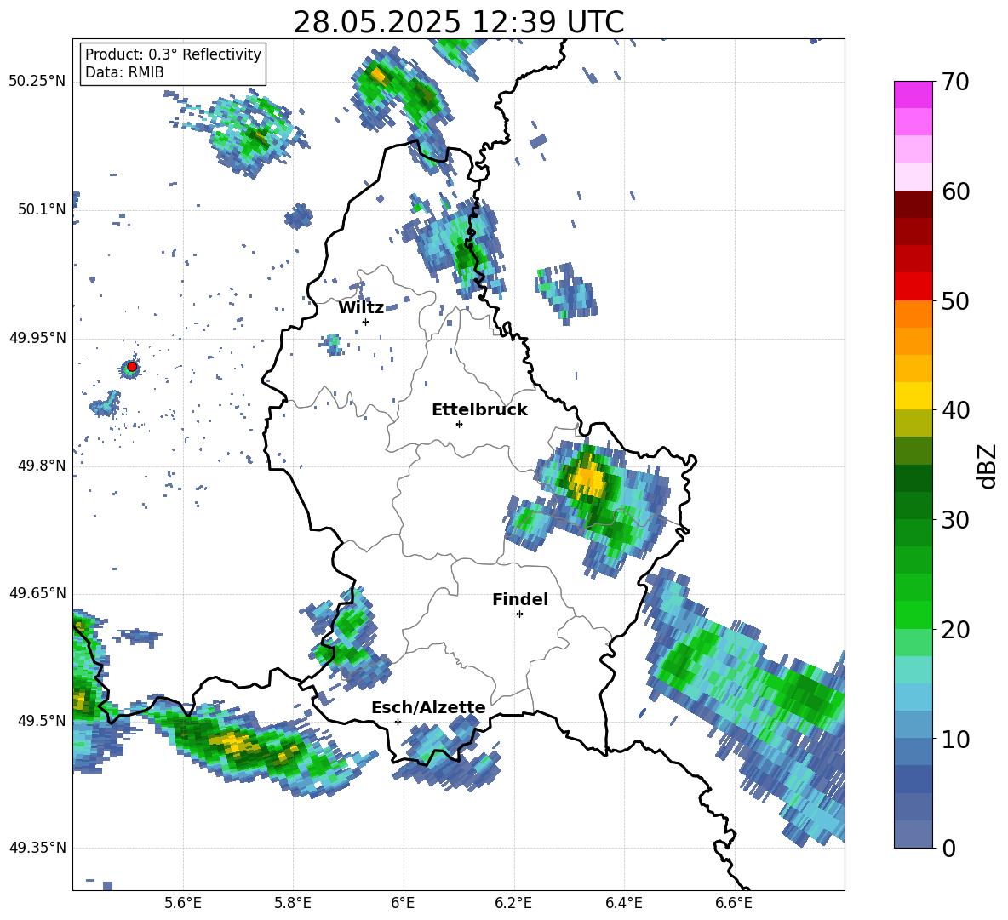1008x920 pixels.
Task: Click the 50.1°N latitude label
Action: click(41, 209)
